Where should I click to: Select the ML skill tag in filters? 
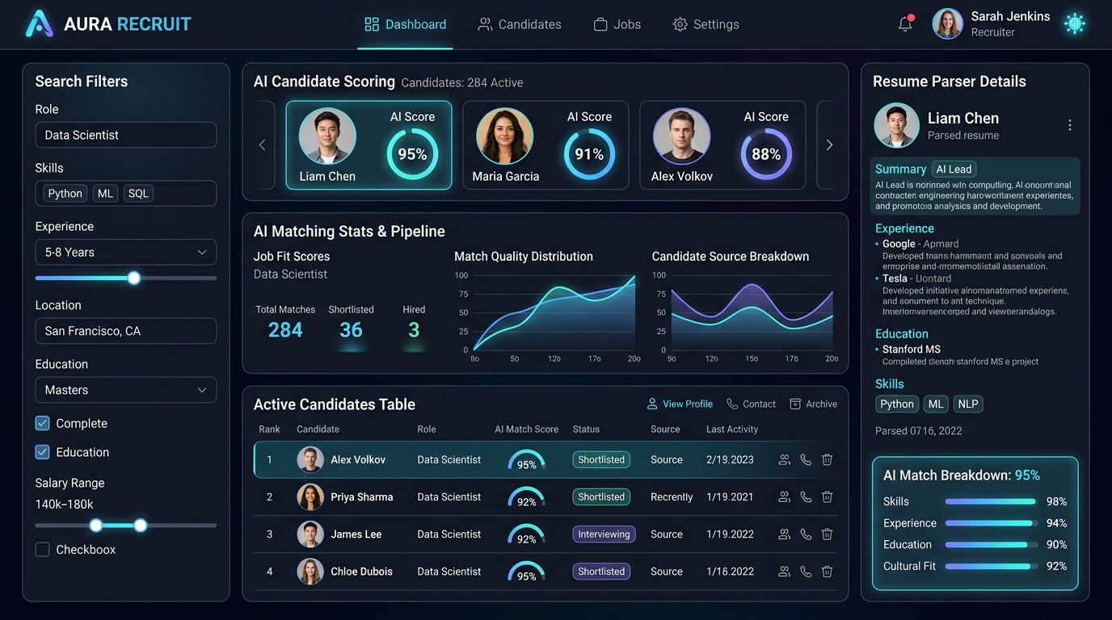coord(106,194)
